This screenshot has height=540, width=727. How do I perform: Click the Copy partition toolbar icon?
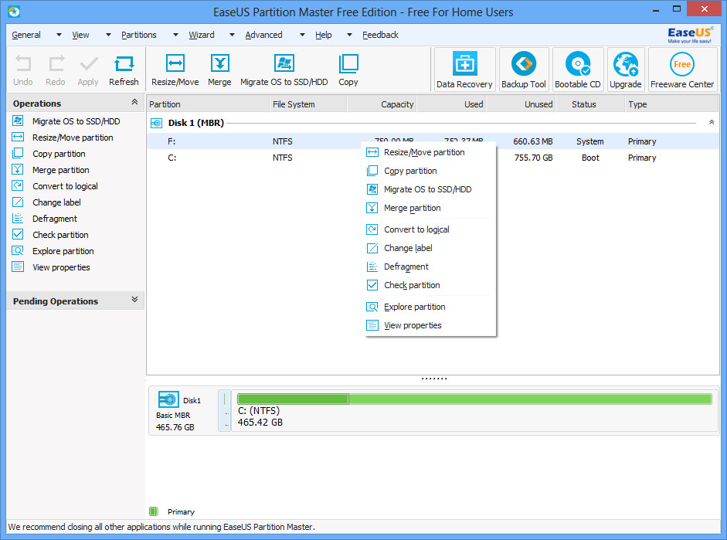click(348, 69)
